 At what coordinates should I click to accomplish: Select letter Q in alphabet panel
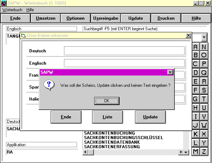pos(204,73)
